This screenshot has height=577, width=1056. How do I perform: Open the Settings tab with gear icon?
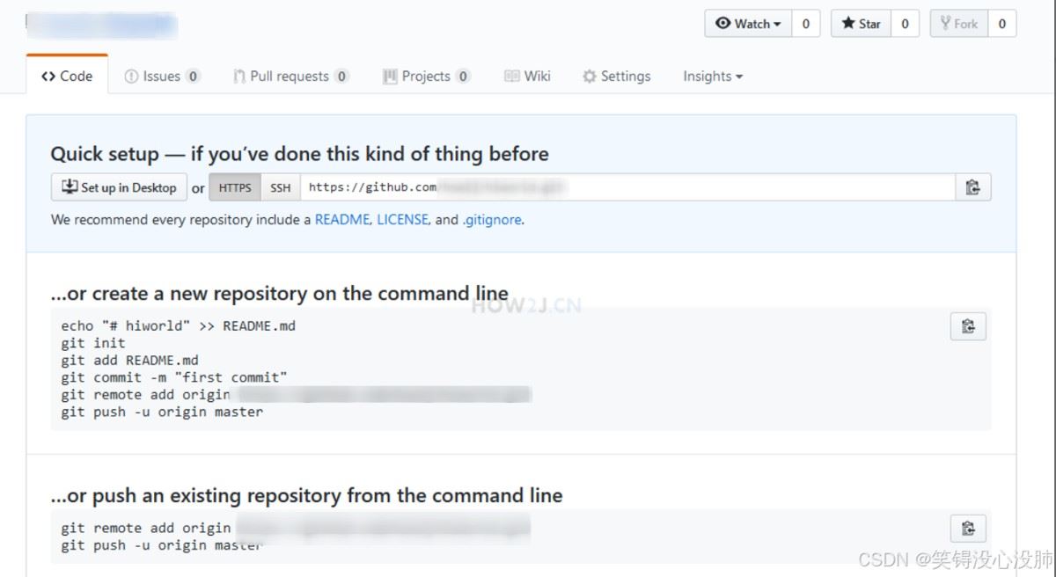pos(616,77)
